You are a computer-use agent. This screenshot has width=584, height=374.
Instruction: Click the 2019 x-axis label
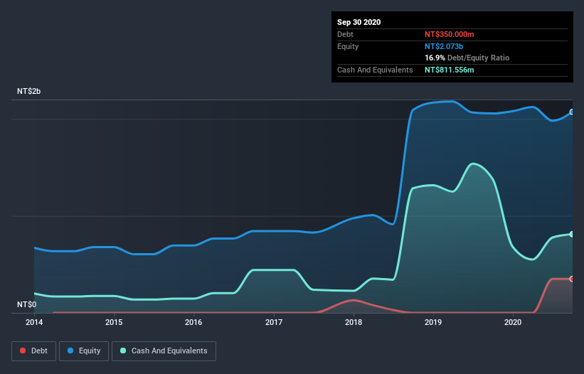(432, 322)
